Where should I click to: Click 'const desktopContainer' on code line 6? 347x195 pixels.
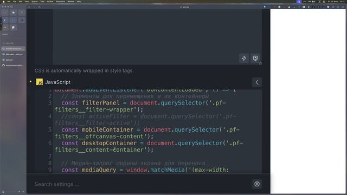(x=99, y=143)
